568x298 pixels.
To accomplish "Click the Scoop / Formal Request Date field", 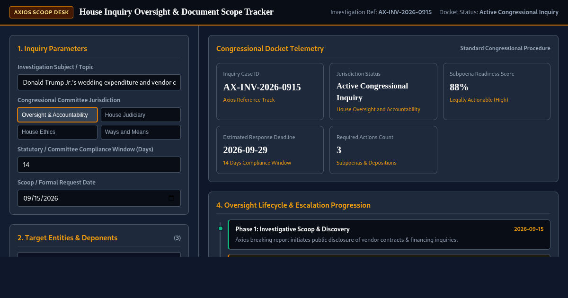I will pyautogui.click(x=99, y=198).
